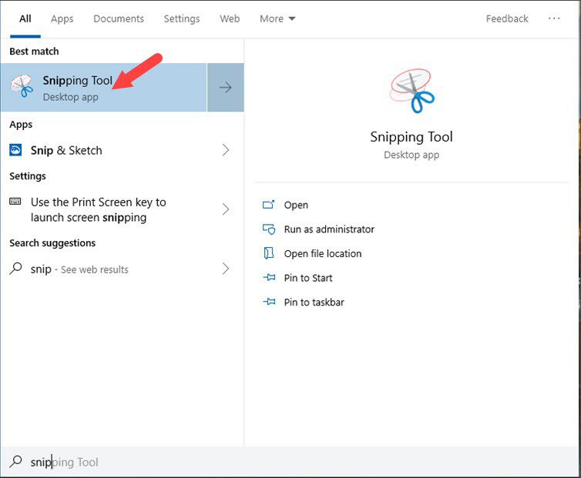Open the three-dot options menu
This screenshot has width=581, height=478.
pos(554,18)
